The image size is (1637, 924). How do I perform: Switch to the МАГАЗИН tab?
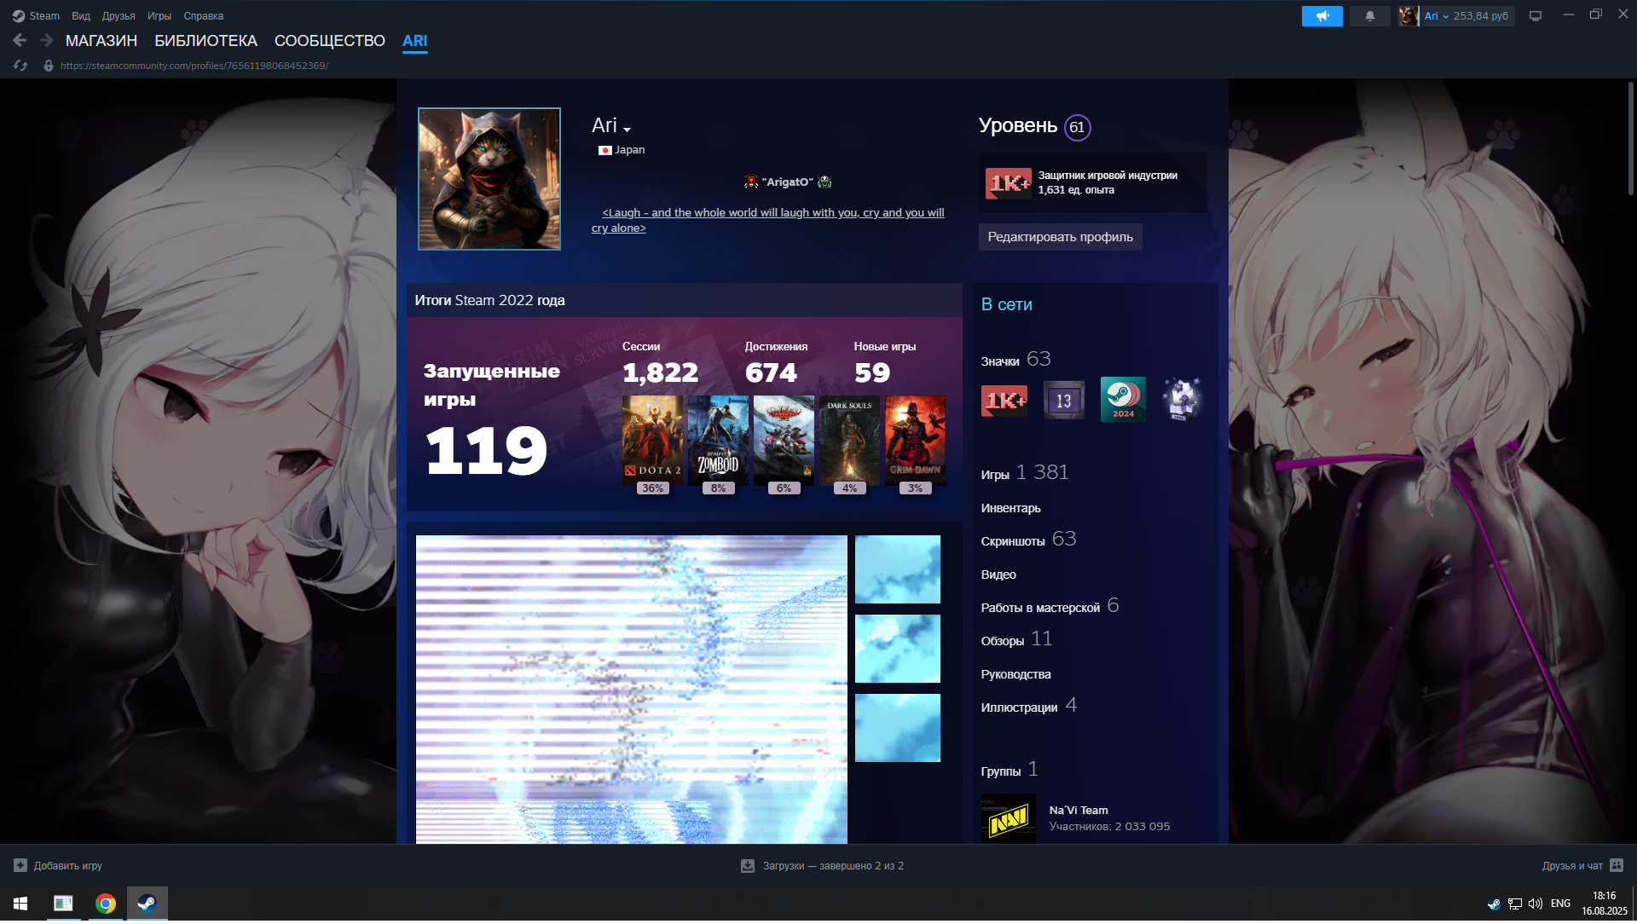tap(101, 41)
